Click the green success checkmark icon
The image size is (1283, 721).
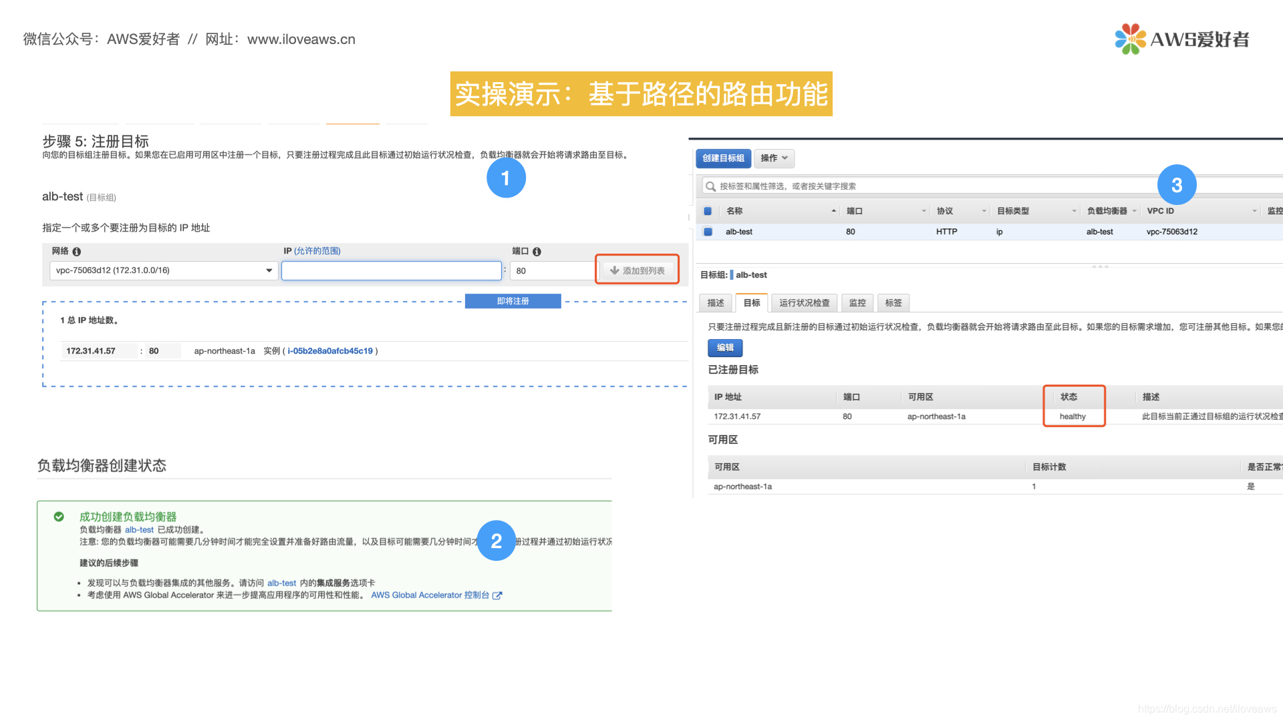59,517
